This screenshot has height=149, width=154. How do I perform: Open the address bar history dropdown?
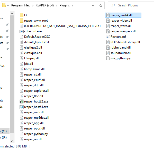click(93, 6)
